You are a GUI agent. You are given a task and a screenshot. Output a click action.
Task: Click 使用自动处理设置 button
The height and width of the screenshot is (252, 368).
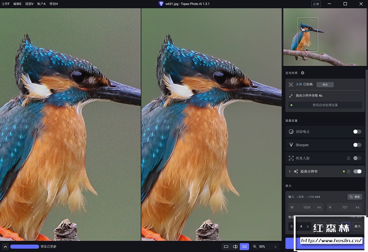coord(325,105)
